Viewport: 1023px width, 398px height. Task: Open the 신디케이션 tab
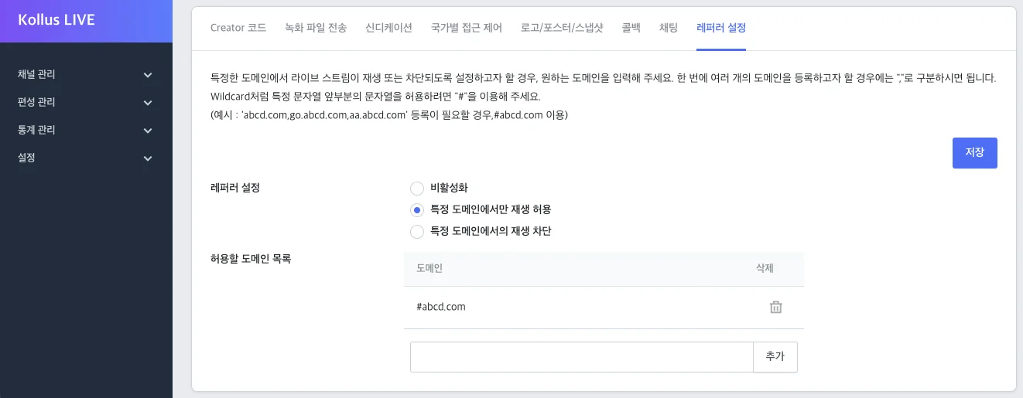[x=388, y=28]
